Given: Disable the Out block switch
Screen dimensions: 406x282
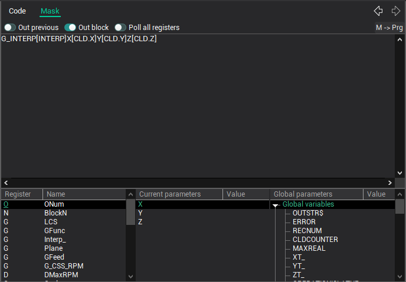Looking at the screenshot, I should (x=70, y=27).
